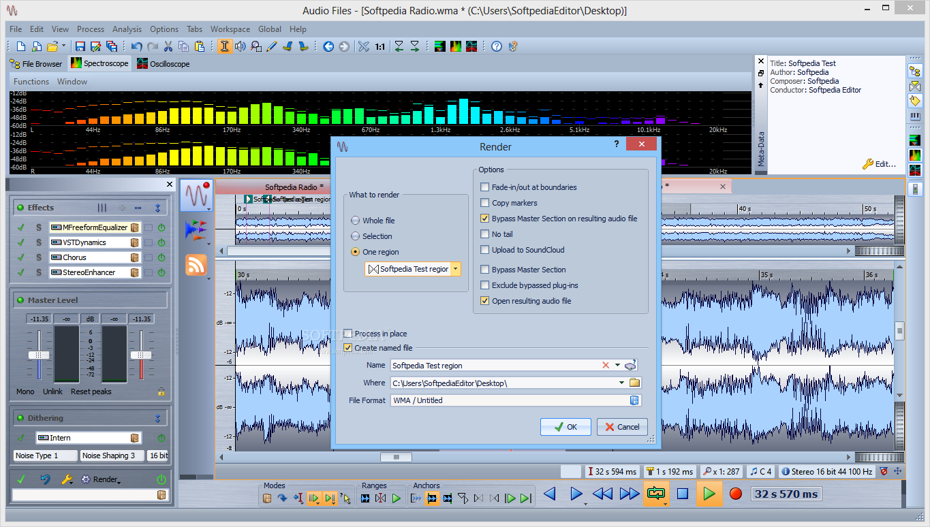Check Exclude bypassed plug-ins option

click(x=485, y=285)
